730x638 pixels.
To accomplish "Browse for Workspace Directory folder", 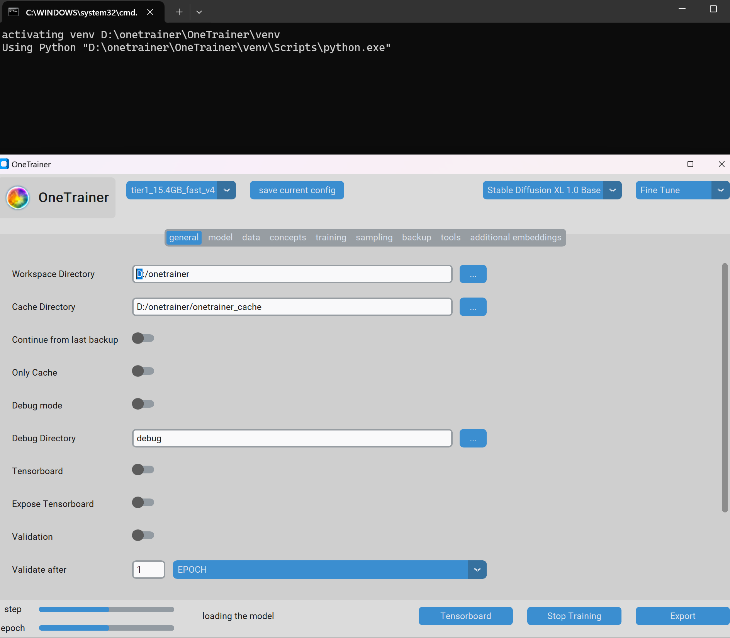I will 473,274.
